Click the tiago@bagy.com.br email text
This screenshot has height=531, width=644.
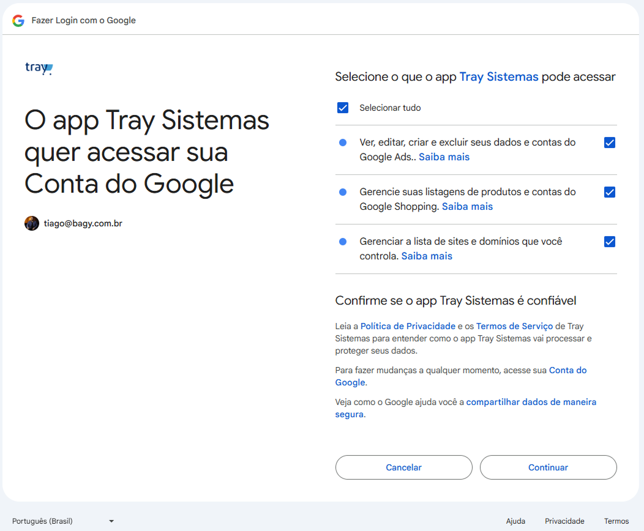pyautogui.click(x=83, y=223)
